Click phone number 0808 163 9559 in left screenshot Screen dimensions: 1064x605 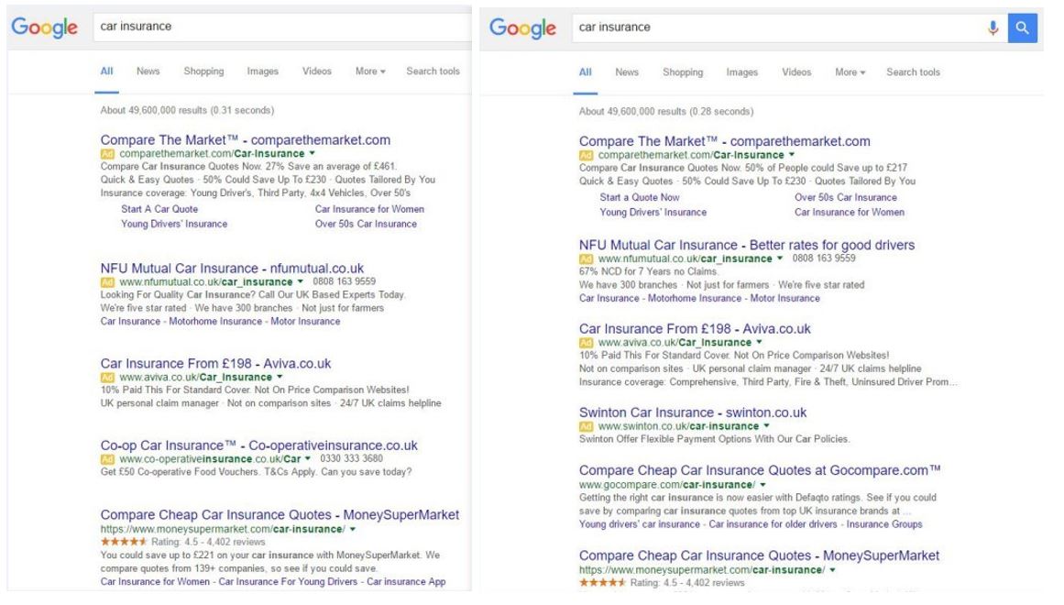click(344, 281)
